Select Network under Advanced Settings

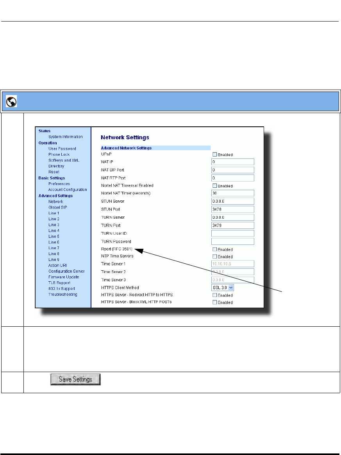tap(55, 201)
